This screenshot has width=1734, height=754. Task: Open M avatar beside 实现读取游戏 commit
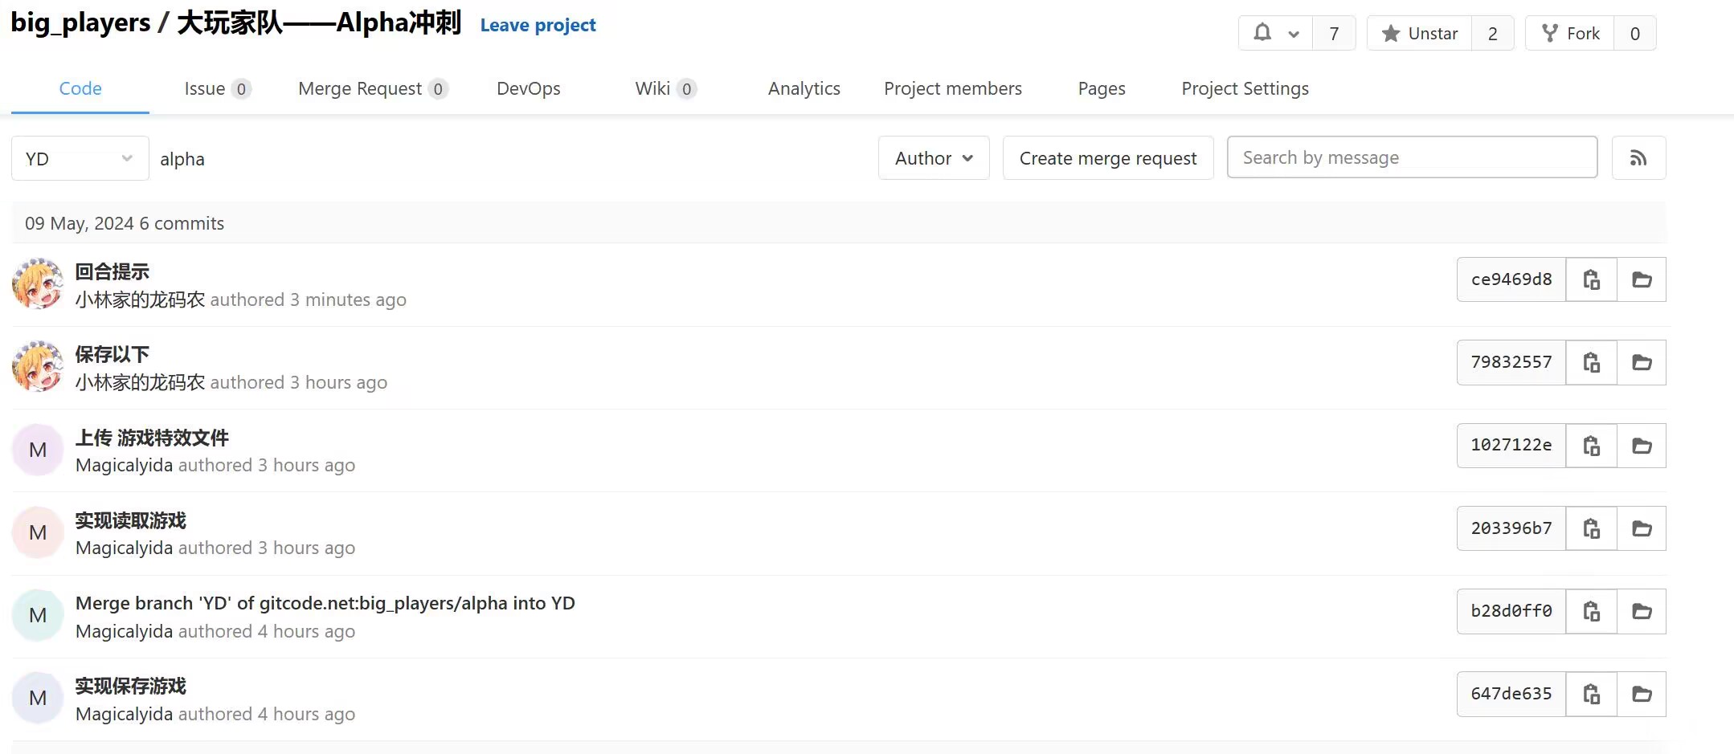(x=38, y=532)
